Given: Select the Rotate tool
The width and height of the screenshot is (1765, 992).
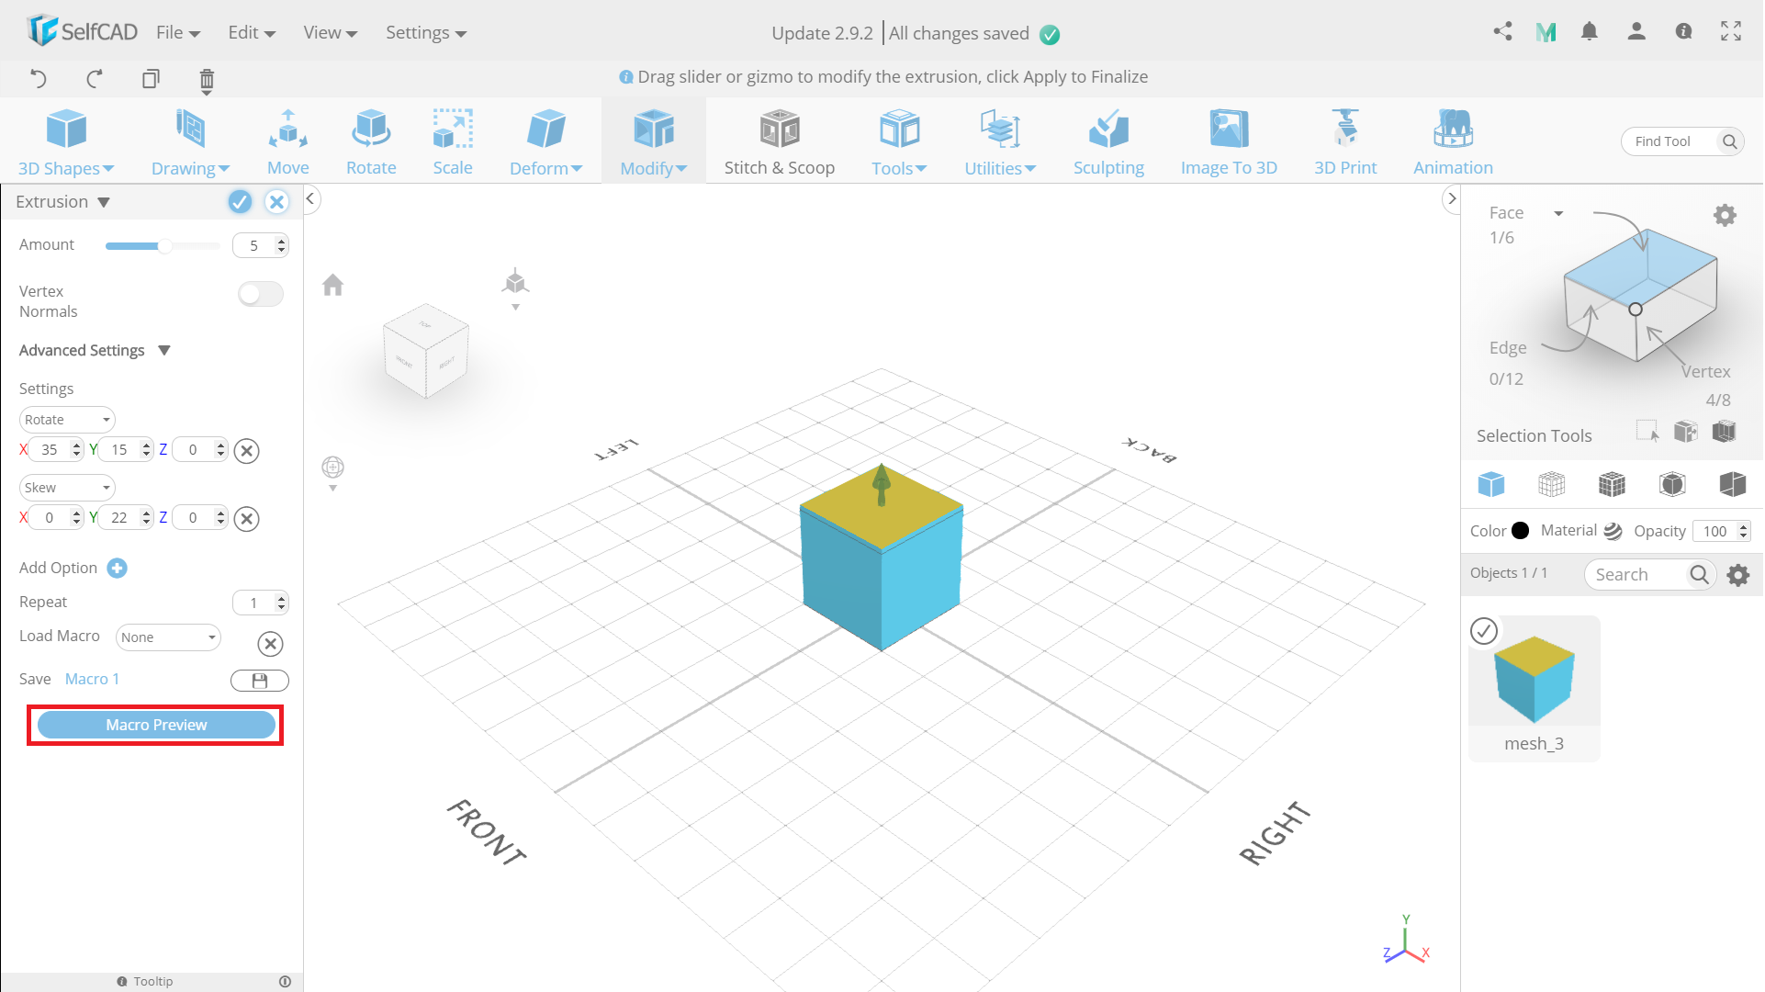Looking at the screenshot, I should point(371,142).
